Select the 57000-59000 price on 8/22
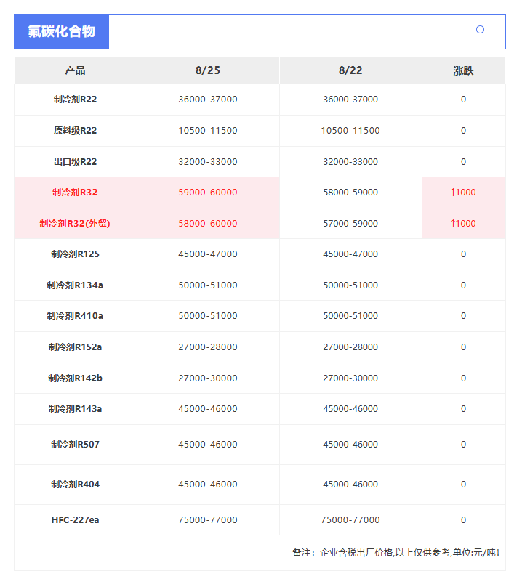Viewport: 506px width, 571px height. tap(350, 223)
